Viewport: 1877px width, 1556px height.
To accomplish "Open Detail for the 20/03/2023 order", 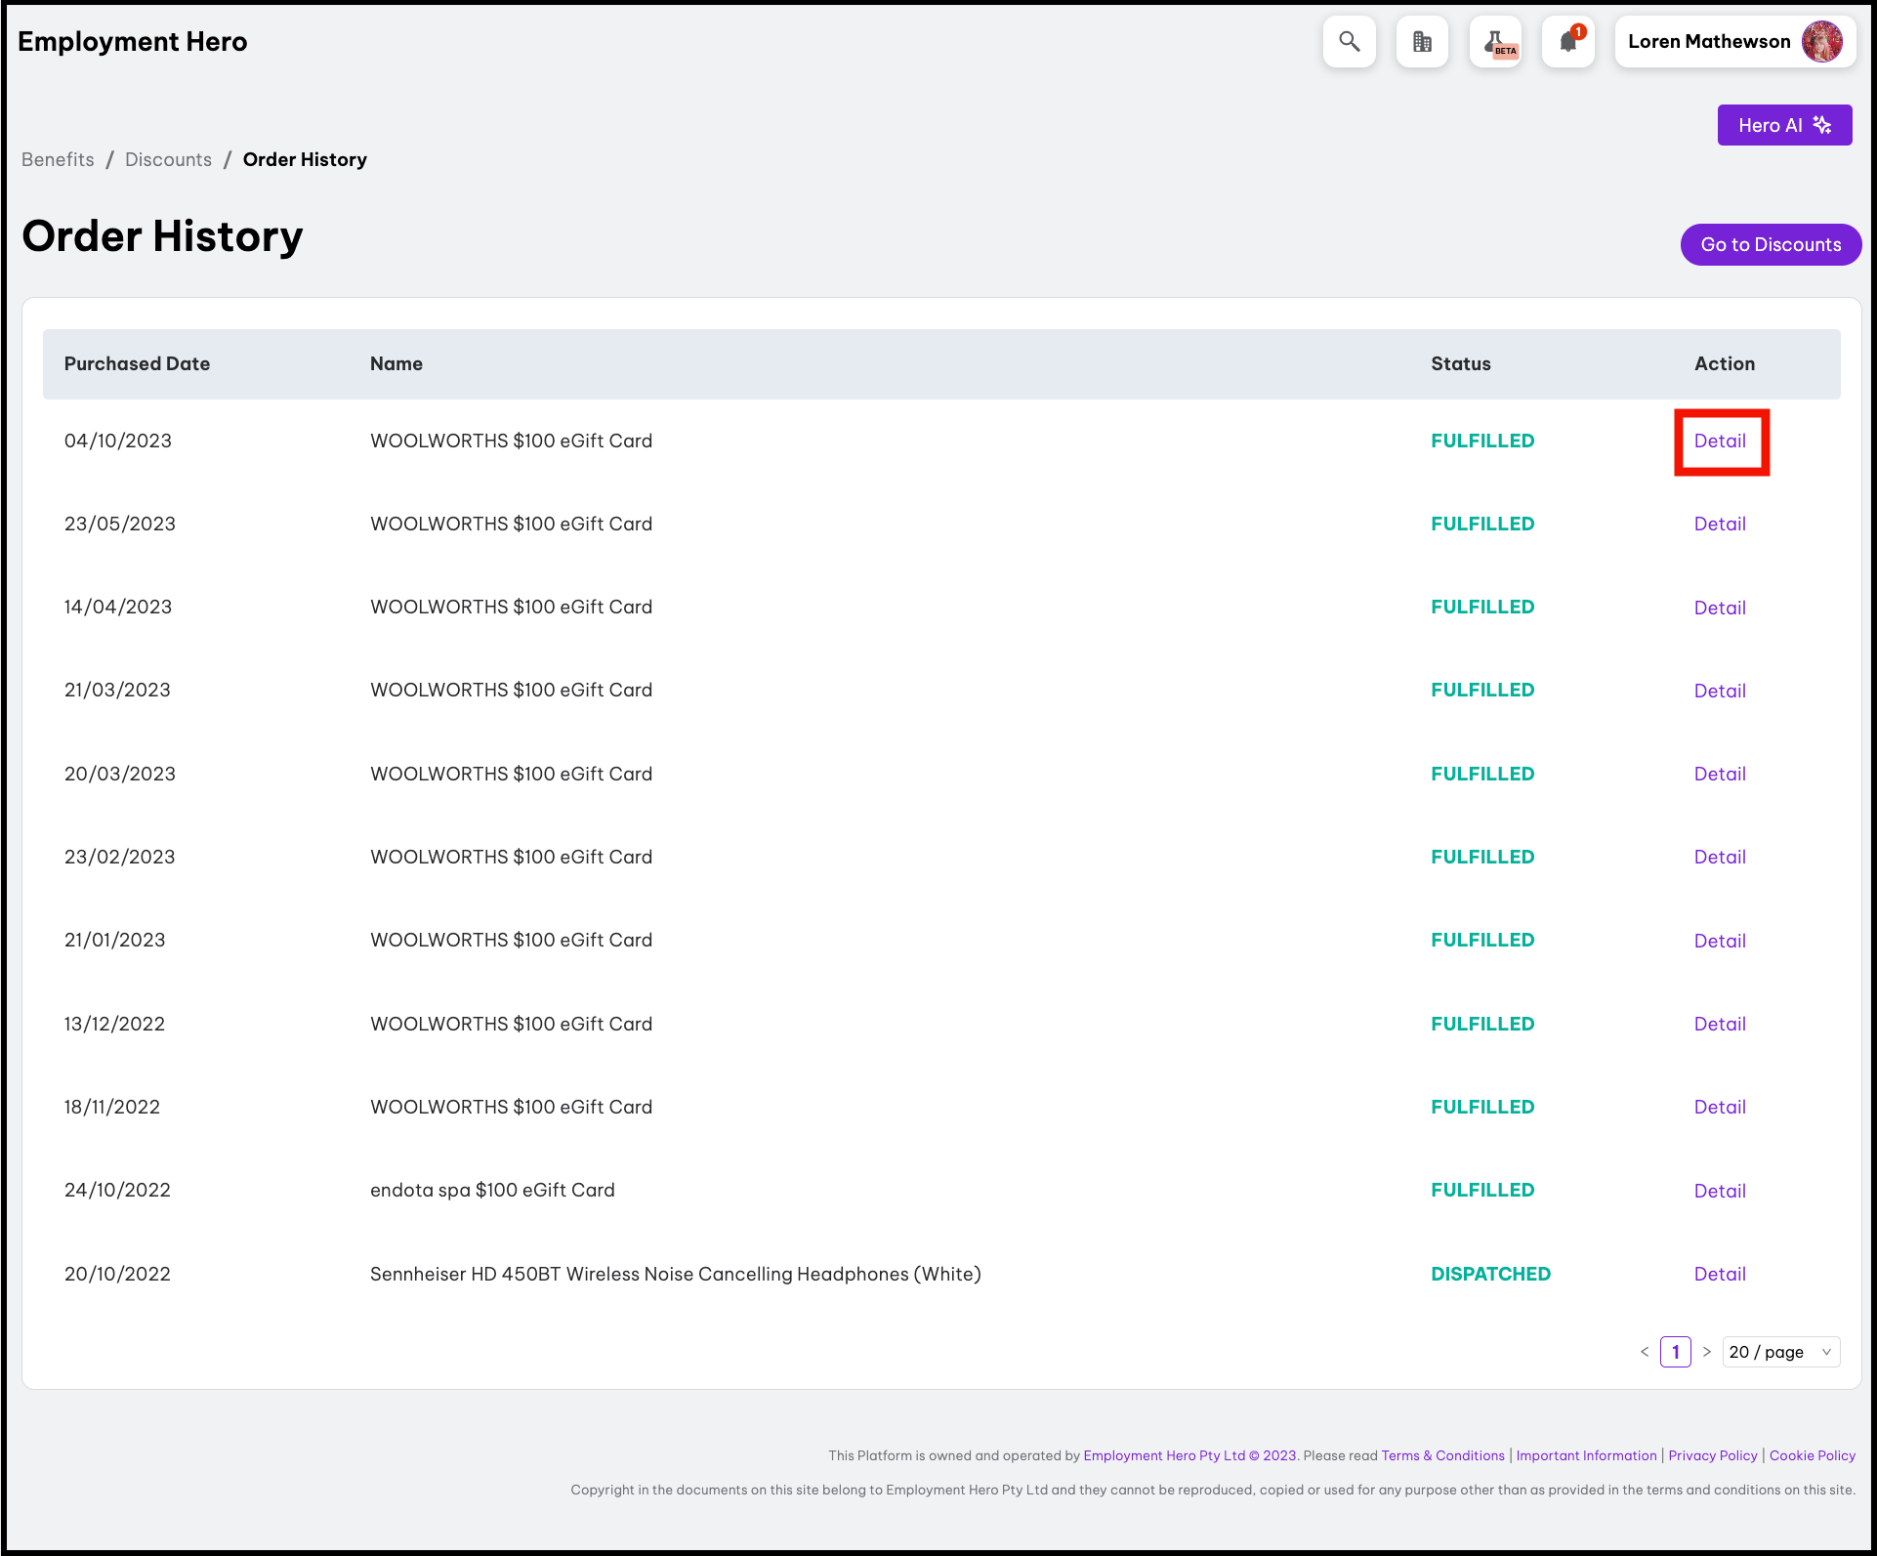I will point(1720,774).
